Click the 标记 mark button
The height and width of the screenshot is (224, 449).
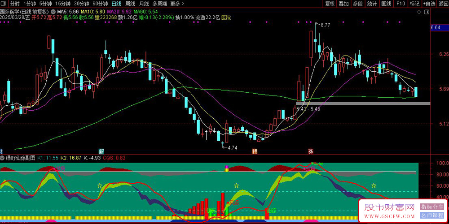pyautogui.click(x=414, y=4)
